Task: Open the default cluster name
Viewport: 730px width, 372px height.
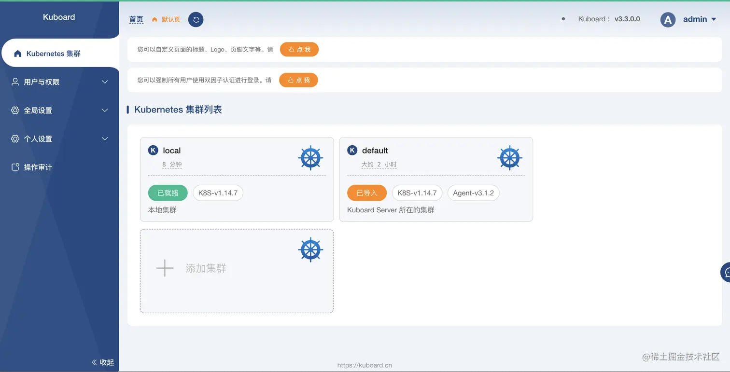Action: pyautogui.click(x=375, y=151)
